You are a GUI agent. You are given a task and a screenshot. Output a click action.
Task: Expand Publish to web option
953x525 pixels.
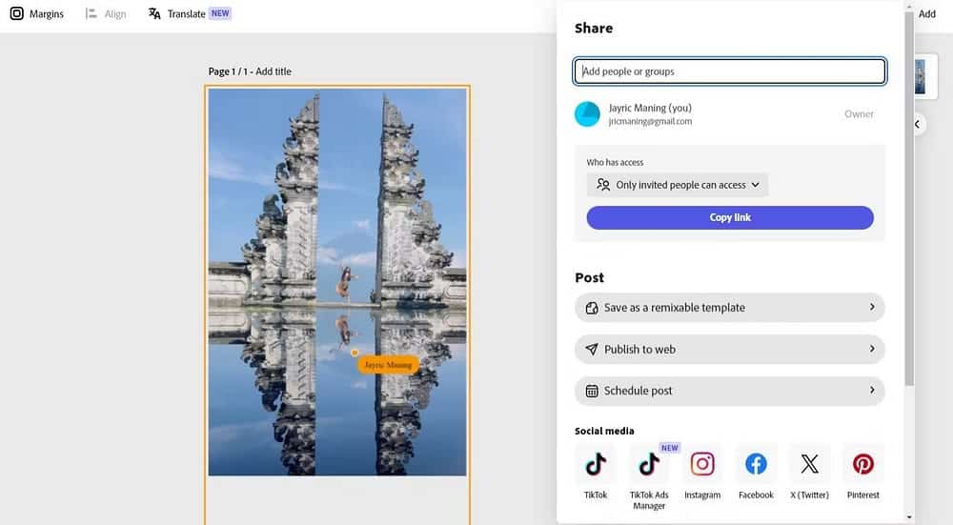[729, 350]
